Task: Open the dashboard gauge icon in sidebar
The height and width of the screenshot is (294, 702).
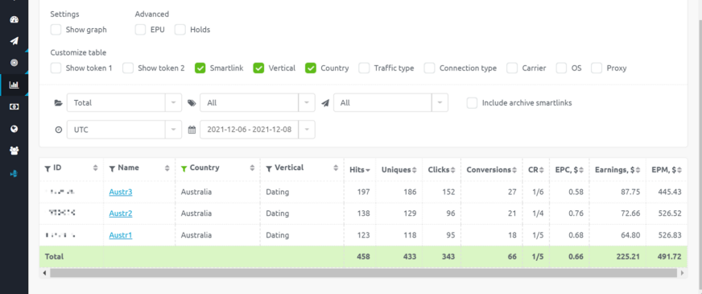Action: tap(14, 19)
